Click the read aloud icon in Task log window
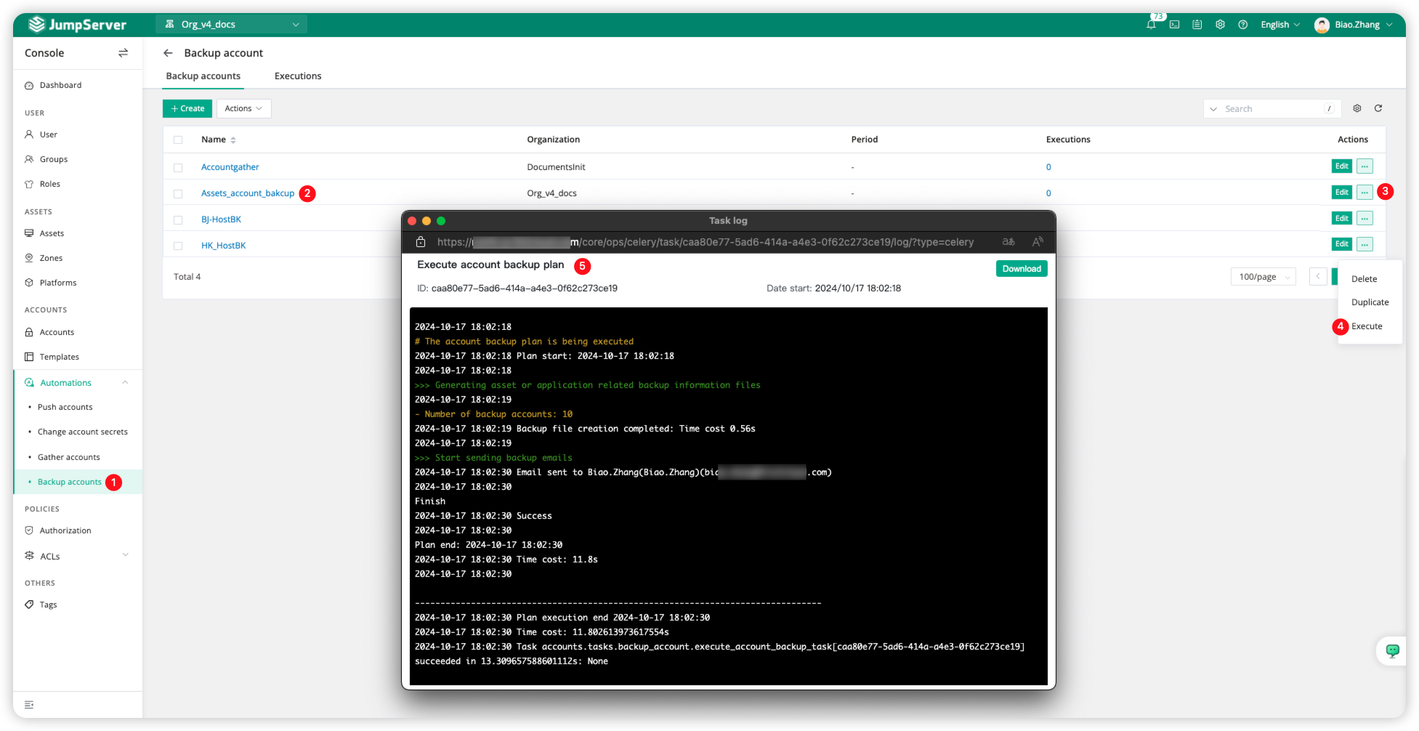This screenshot has width=1419, height=731. point(1038,242)
